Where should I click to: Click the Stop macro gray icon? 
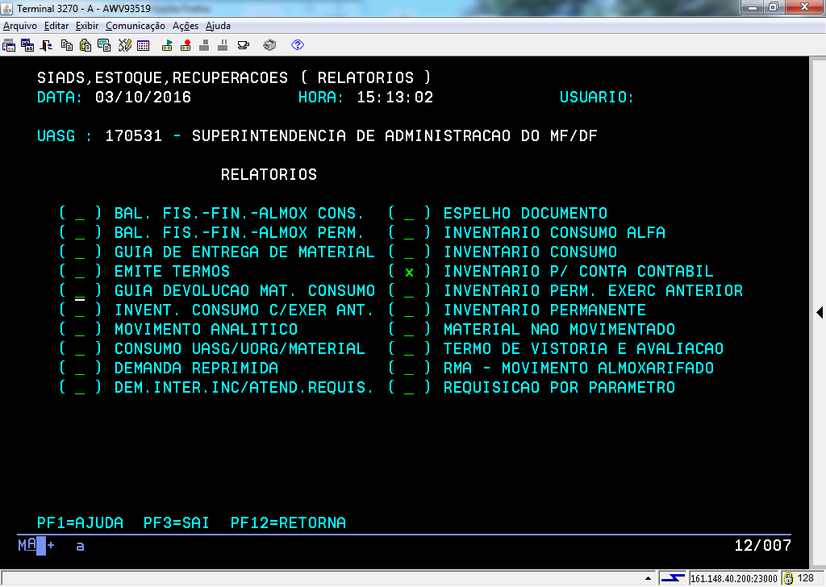pyautogui.click(x=204, y=45)
